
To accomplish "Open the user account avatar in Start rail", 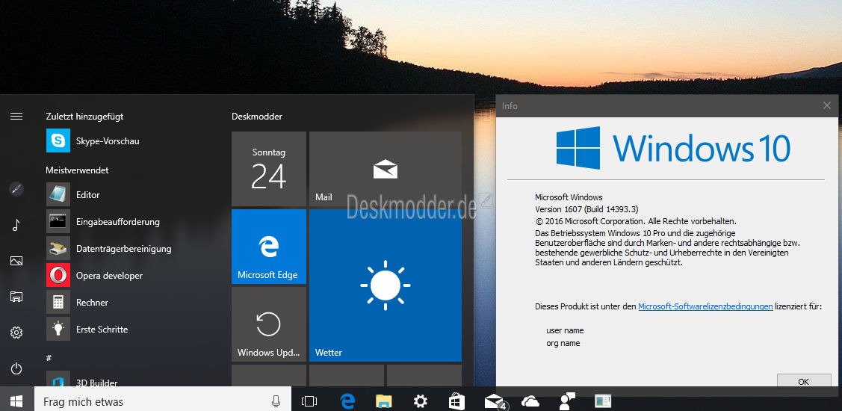I will pos(16,189).
